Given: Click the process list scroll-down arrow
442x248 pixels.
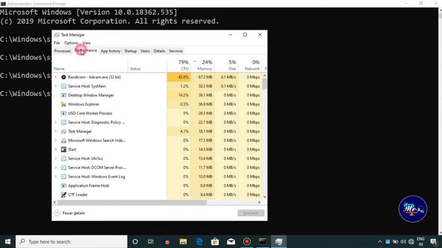Looking at the screenshot, I should point(265,197).
